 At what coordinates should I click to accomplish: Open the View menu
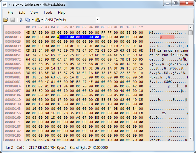pyautogui.click(x=34, y=13)
